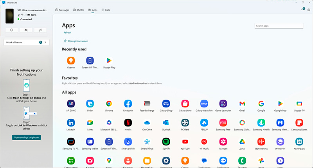313x168 pixels.
Task: Focus the Search apps field
Action: click(x=279, y=26)
